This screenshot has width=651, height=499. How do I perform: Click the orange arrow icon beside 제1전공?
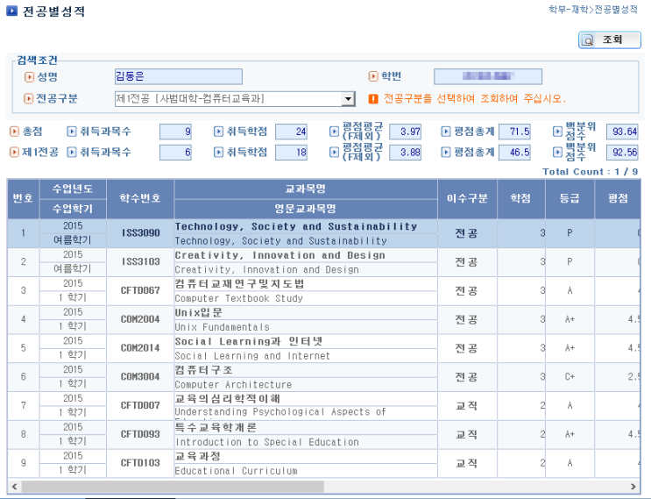tap(14, 152)
